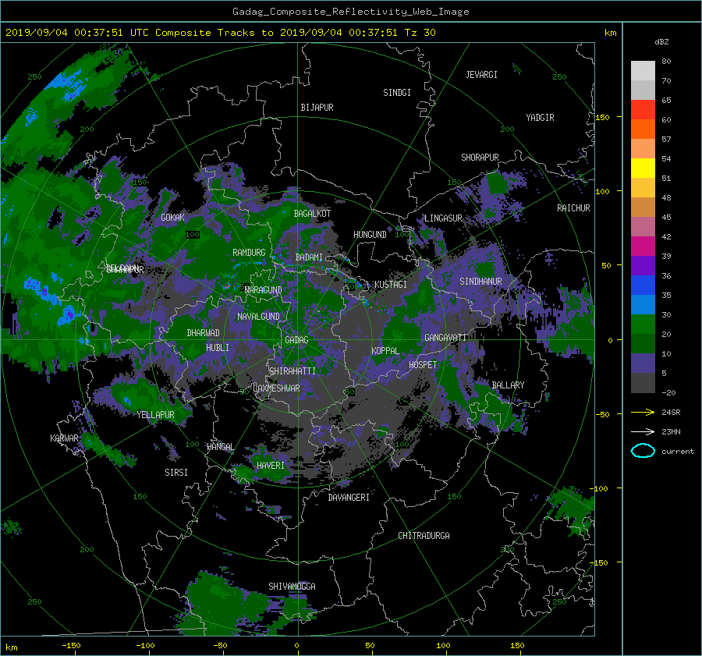The image size is (702, 656).
Task: Click the 23MN white arrow legend icon
Action: [x=643, y=431]
